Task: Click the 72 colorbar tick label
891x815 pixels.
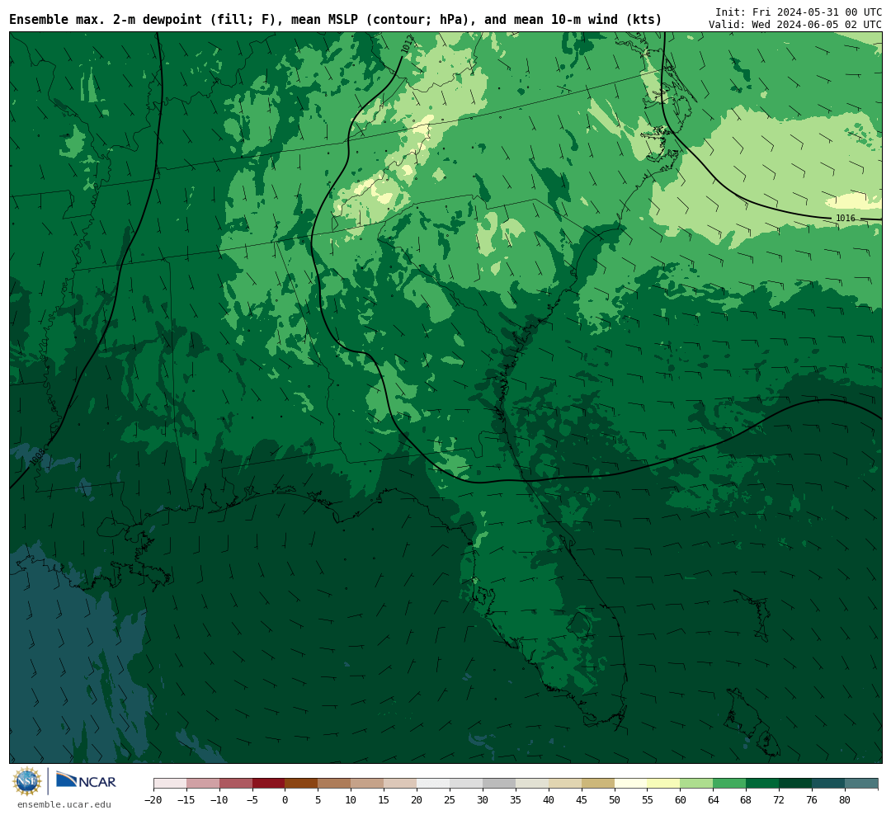Action: 779,799
